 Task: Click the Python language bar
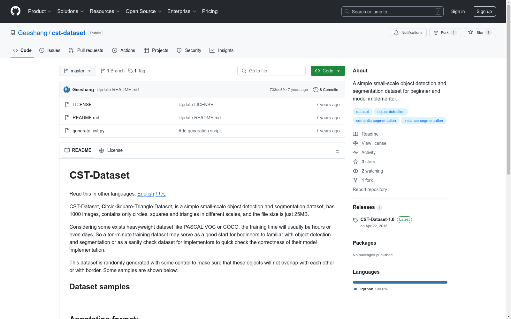point(400,282)
